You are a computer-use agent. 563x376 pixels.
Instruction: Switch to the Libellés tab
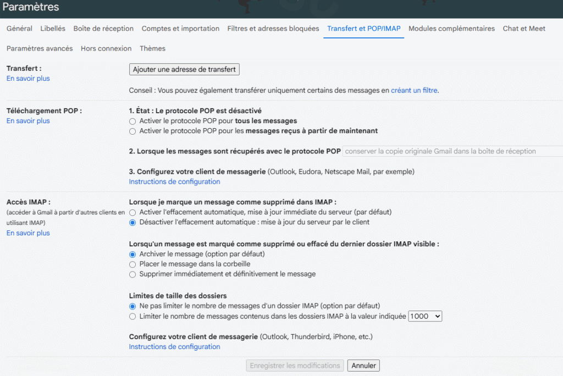click(x=53, y=29)
